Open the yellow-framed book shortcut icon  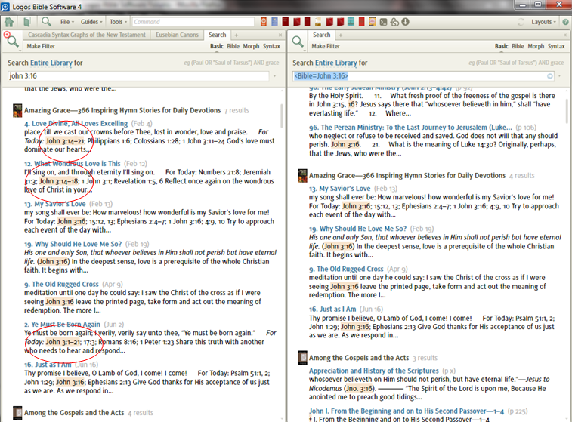(372, 22)
